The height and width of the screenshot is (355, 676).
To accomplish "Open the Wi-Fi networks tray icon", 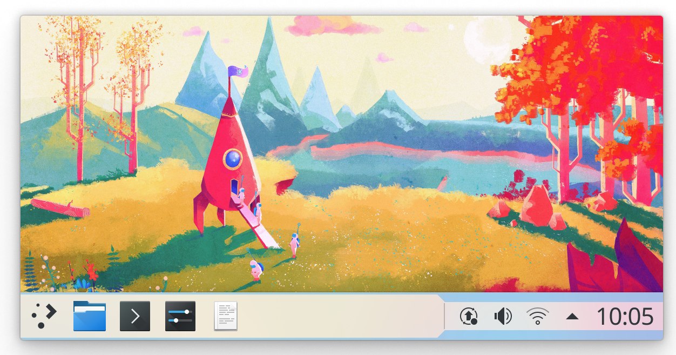I will [537, 316].
